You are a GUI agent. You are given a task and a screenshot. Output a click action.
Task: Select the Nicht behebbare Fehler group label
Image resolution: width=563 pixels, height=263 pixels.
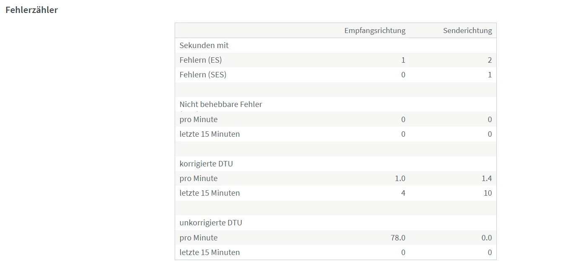pyautogui.click(x=221, y=105)
